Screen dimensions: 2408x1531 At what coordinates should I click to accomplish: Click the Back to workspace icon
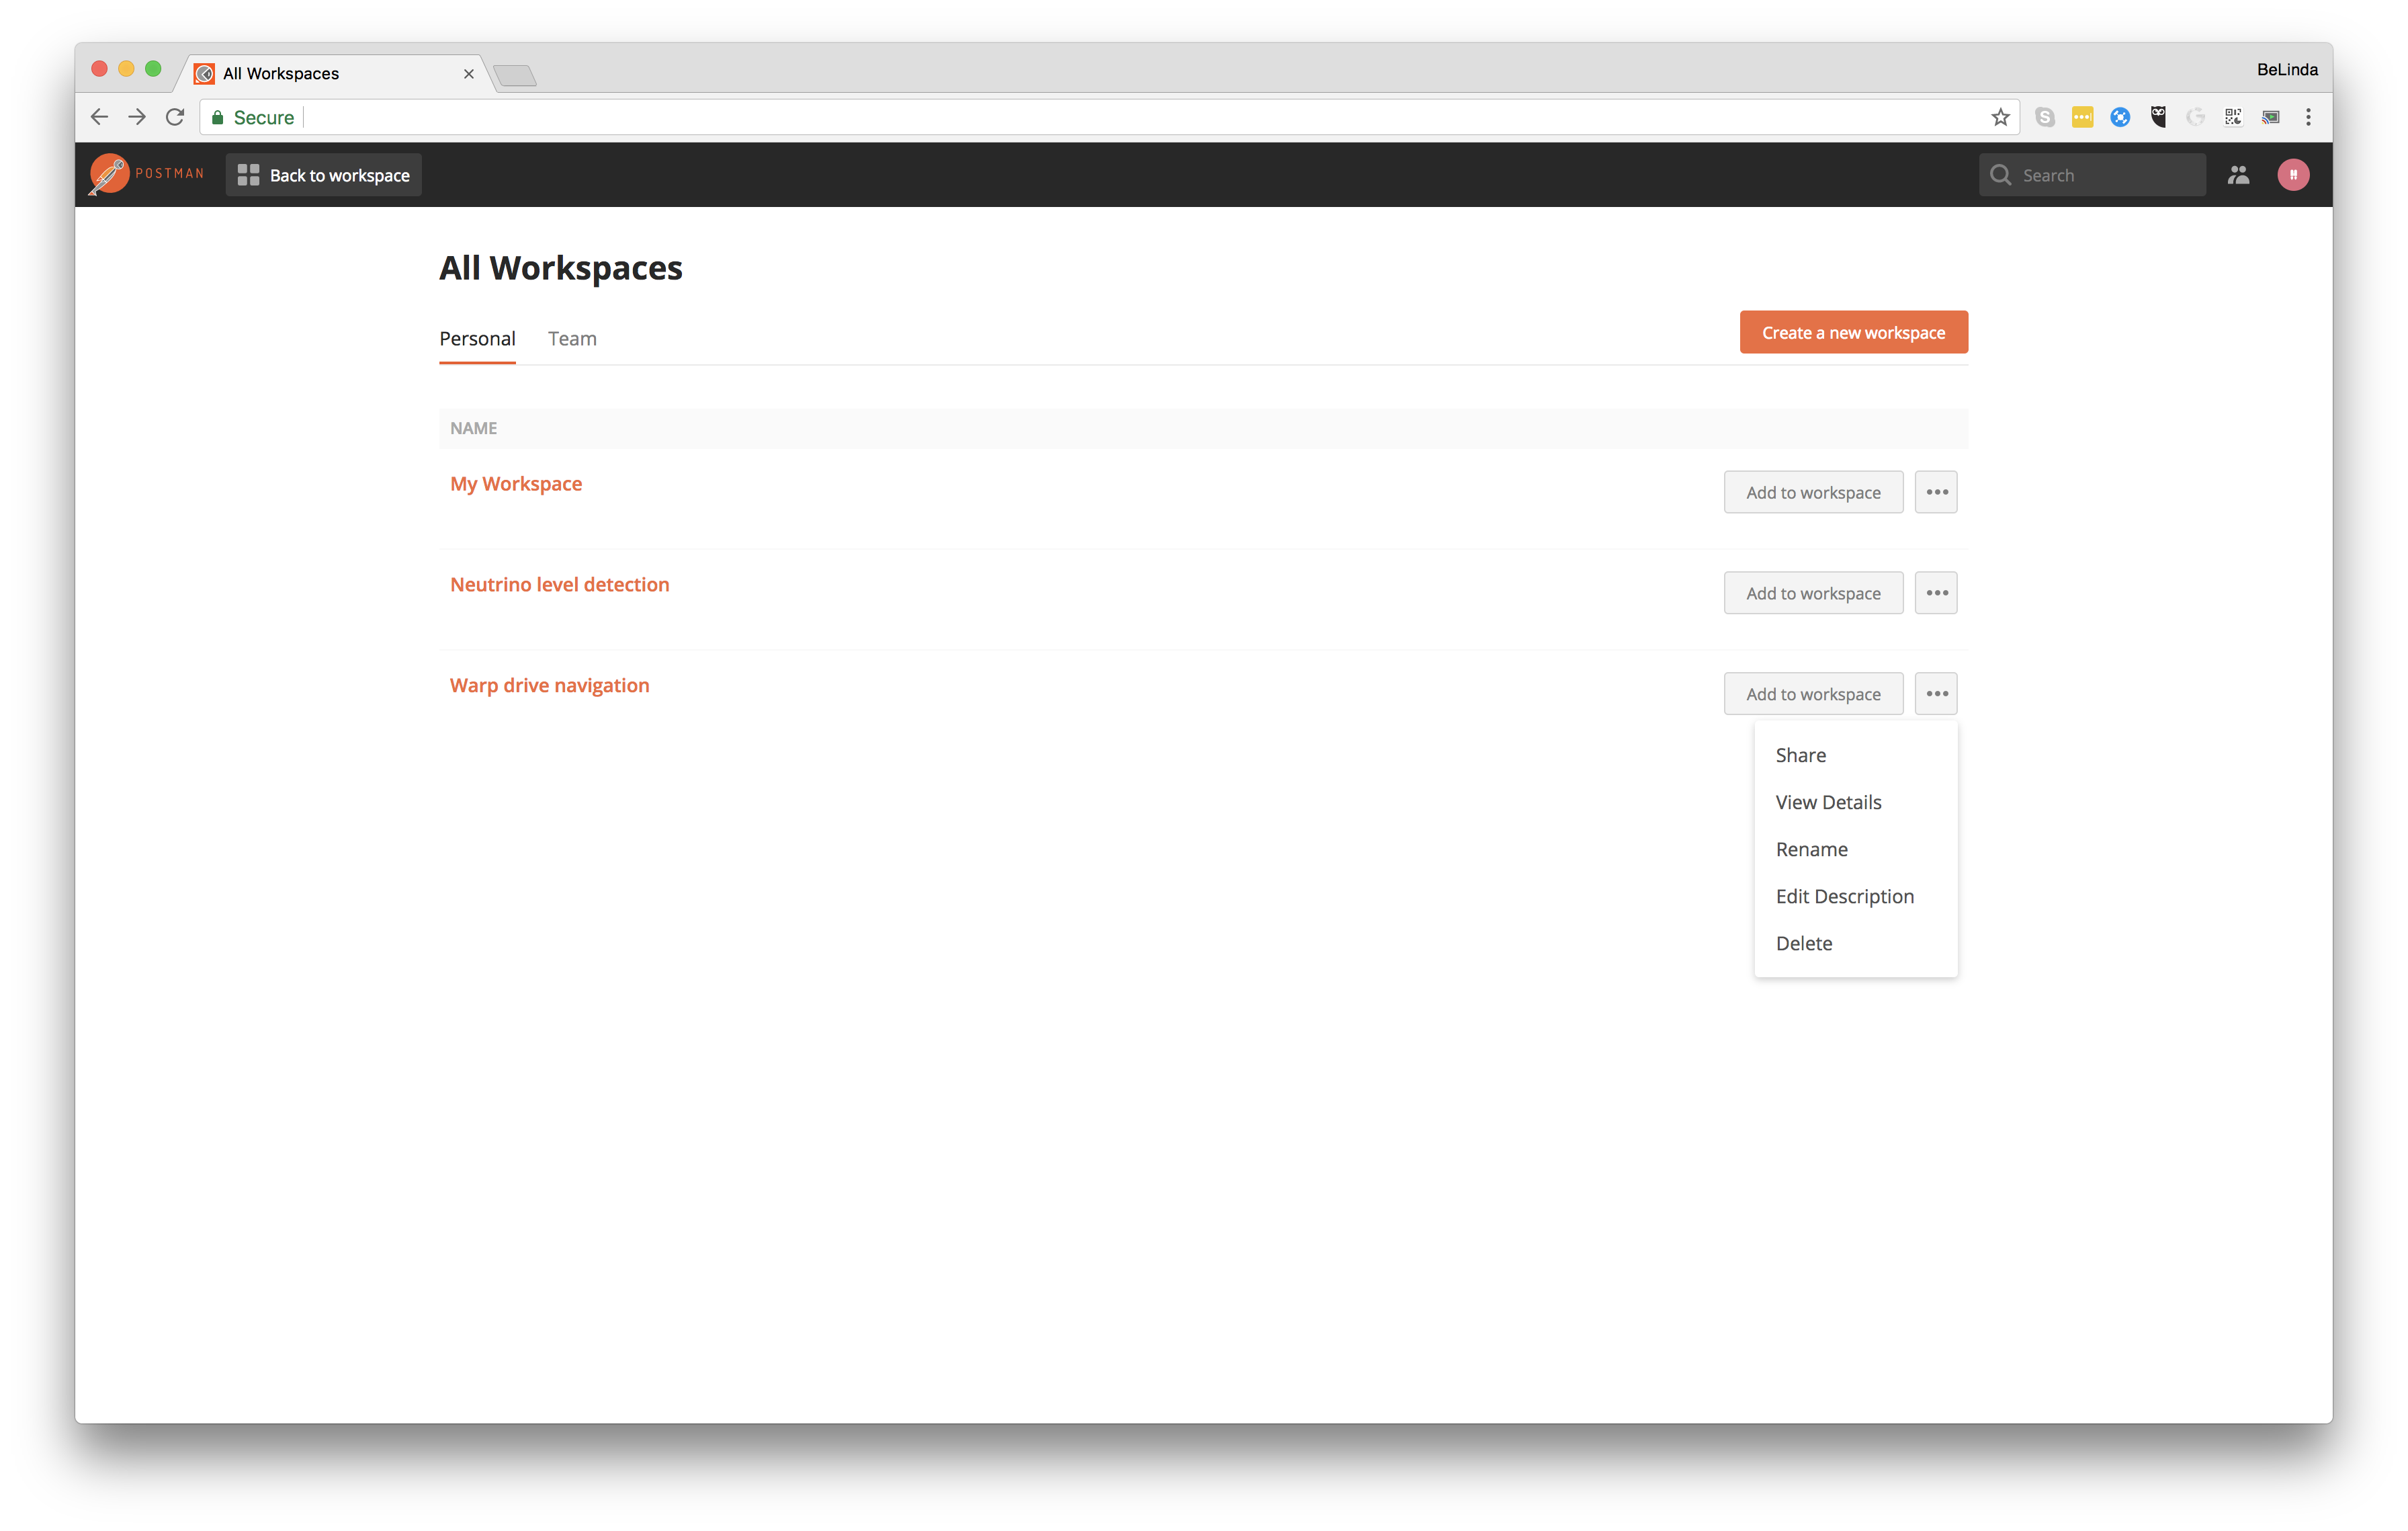tap(247, 175)
